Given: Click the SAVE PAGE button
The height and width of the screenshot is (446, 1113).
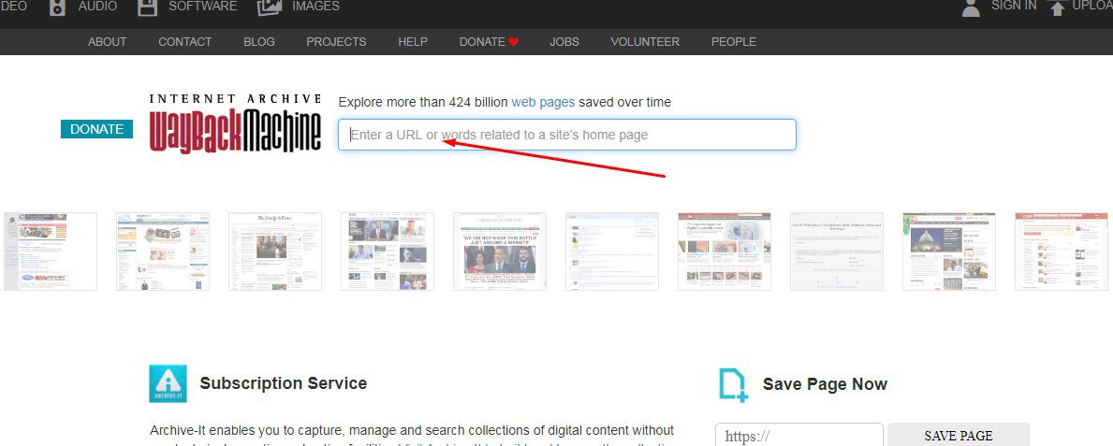Looking at the screenshot, I should [x=959, y=435].
